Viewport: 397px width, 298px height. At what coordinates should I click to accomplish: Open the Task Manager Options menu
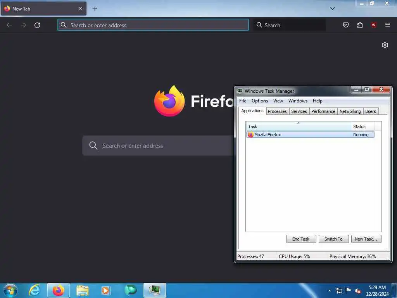pos(259,101)
